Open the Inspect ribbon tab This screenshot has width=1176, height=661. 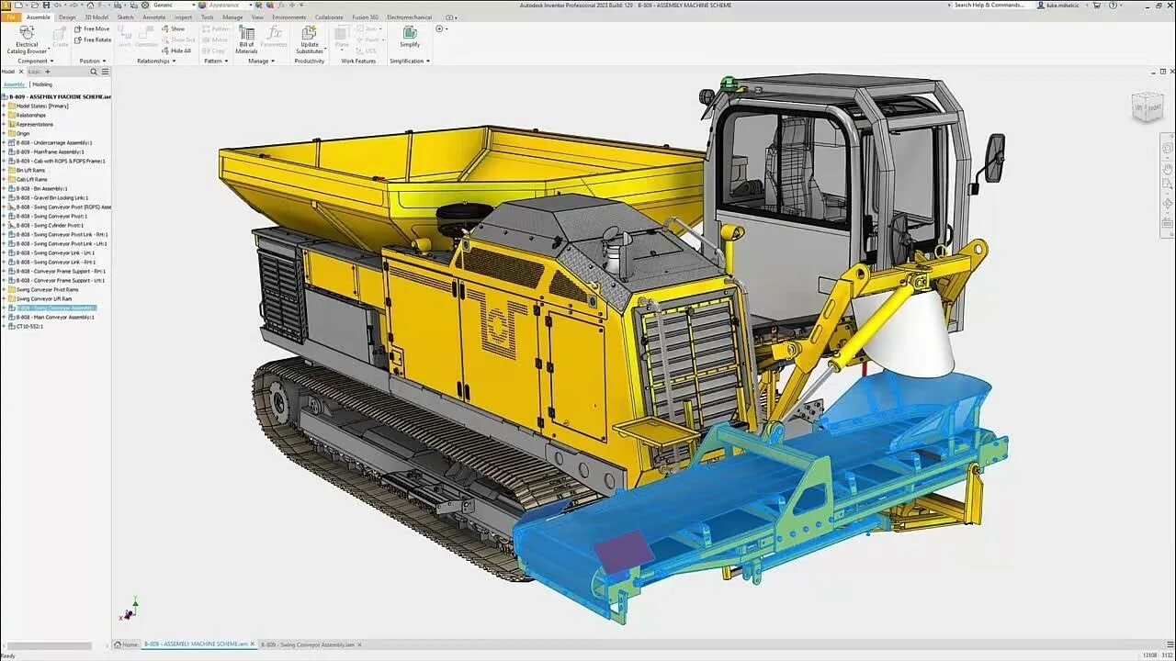(184, 17)
